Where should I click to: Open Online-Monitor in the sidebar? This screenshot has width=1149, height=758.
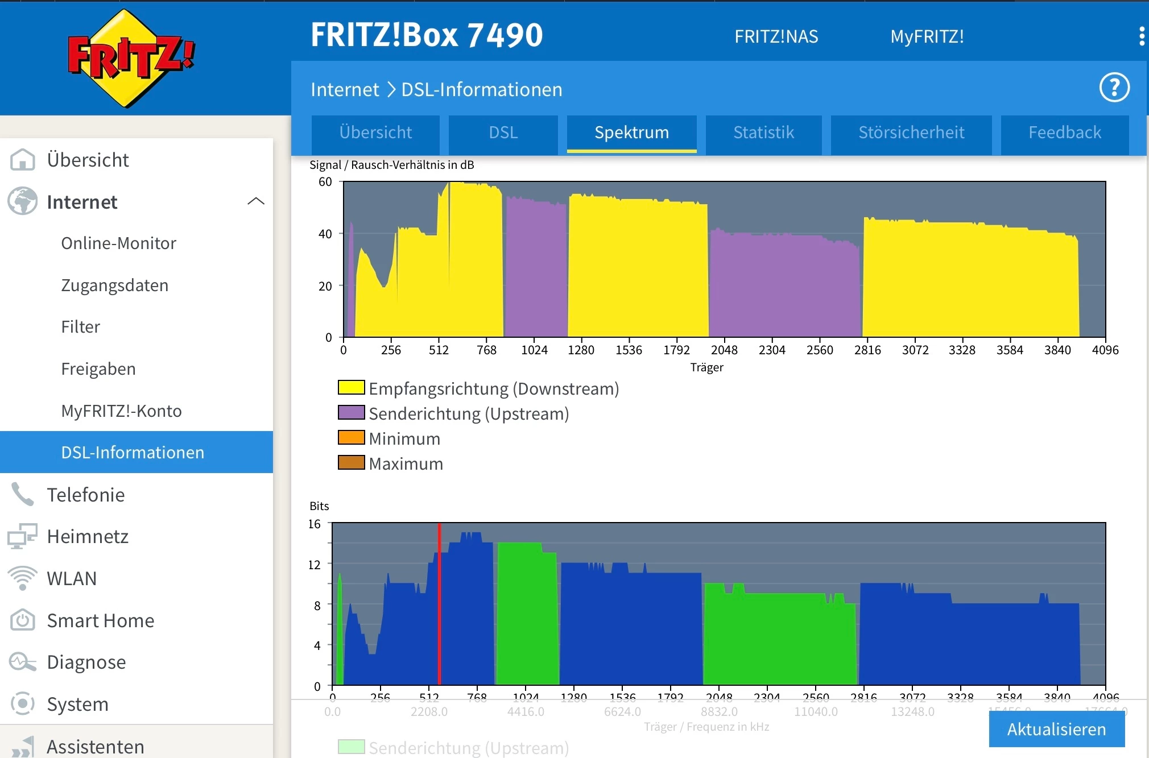[x=118, y=243]
